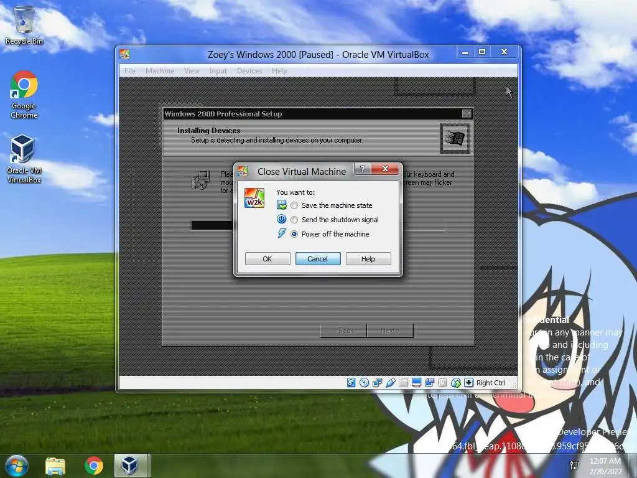
Task: Click the shared folders status icon
Action: click(x=403, y=383)
